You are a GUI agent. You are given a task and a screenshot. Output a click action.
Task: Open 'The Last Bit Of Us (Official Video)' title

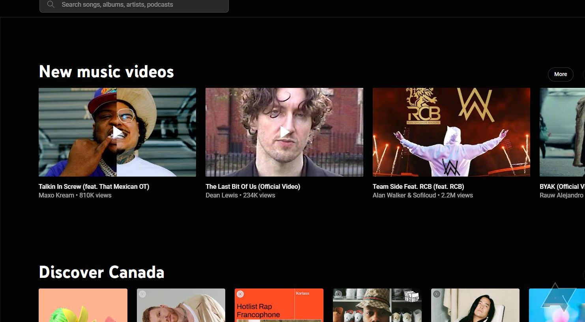(253, 186)
